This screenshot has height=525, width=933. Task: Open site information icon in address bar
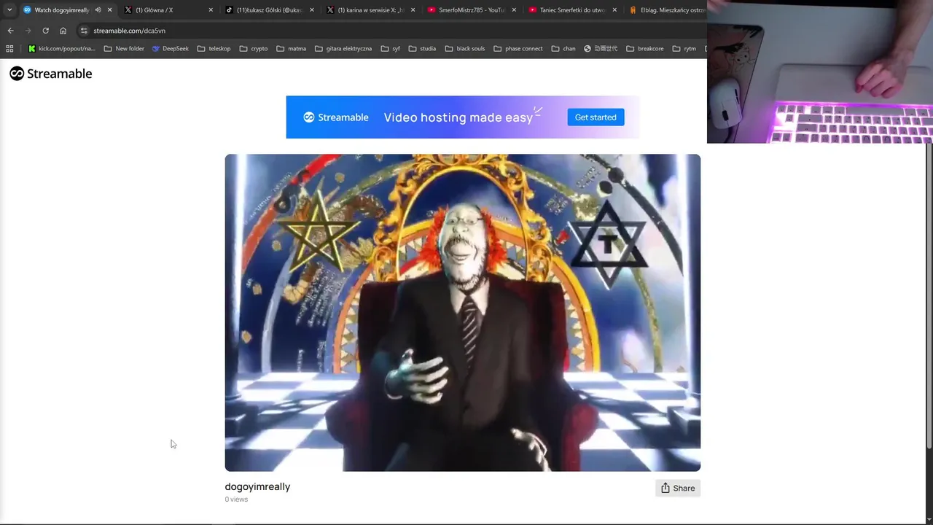coord(84,31)
